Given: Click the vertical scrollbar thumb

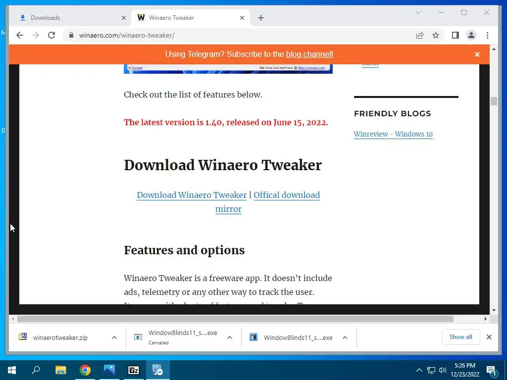Looking at the screenshot, I should [x=494, y=101].
